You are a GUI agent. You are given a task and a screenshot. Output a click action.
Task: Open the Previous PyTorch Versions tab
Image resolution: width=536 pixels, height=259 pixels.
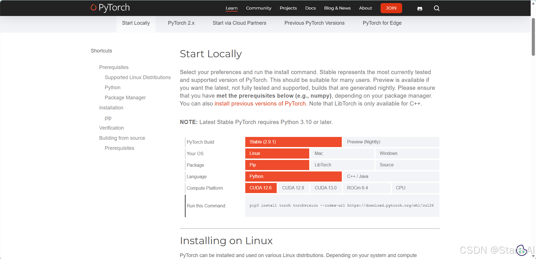[x=314, y=23]
